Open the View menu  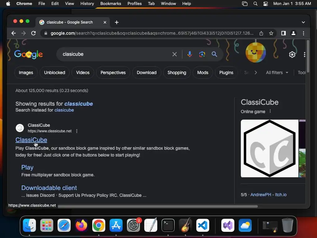(x=69, y=4)
